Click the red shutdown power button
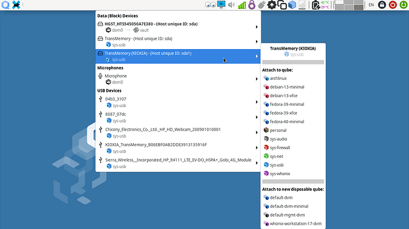Viewport: 409px width, 229px height. [x=393, y=5]
